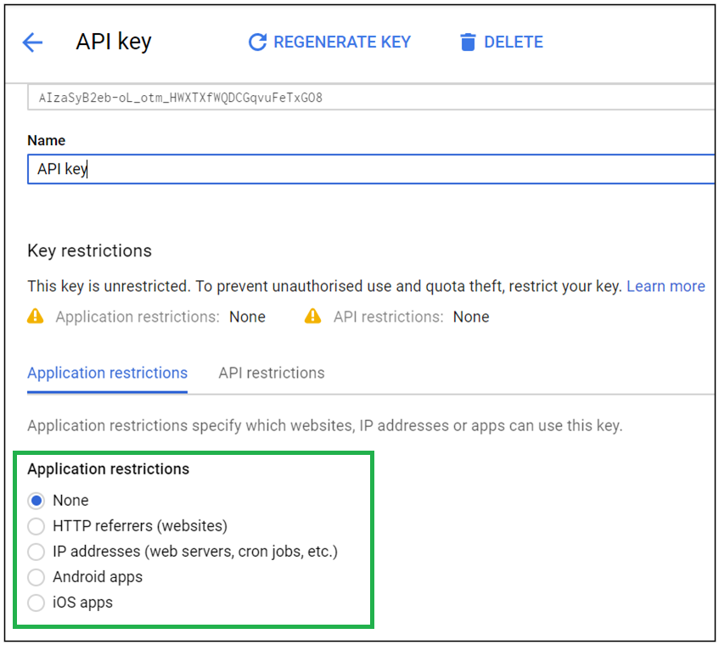This screenshot has width=719, height=645.
Task: Select the None application restriction option
Action: click(x=37, y=501)
